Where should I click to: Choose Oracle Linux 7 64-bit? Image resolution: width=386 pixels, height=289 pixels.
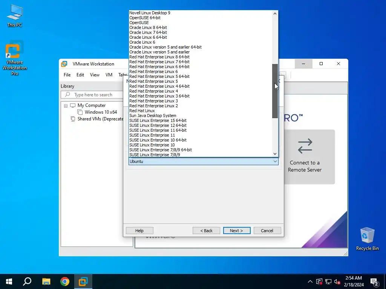[x=148, y=32]
